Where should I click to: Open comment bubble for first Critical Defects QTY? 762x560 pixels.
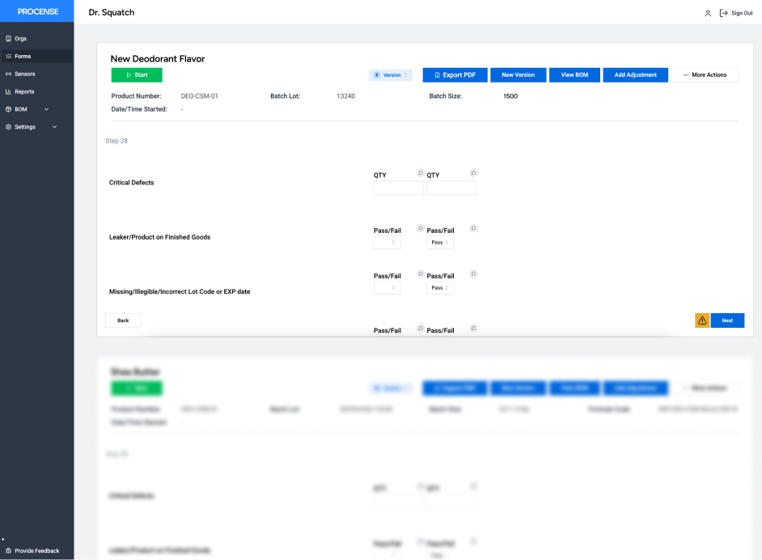tap(421, 172)
